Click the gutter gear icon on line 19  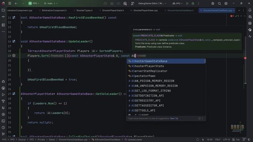click(14, 56)
